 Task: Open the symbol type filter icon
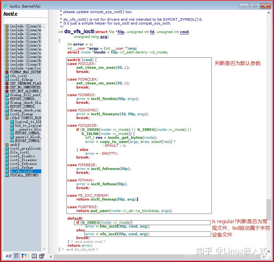coord(24,256)
